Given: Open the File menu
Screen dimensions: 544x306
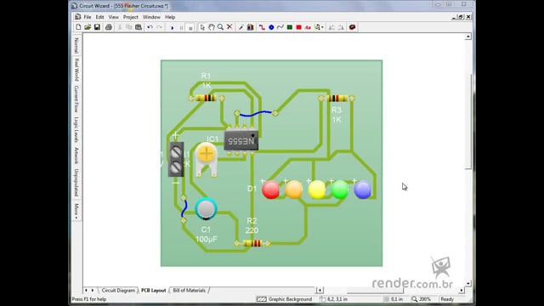Looking at the screenshot, I should click(88, 17).
